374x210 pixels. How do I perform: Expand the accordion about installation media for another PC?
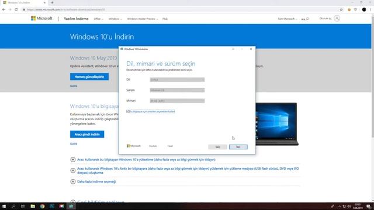73,170
